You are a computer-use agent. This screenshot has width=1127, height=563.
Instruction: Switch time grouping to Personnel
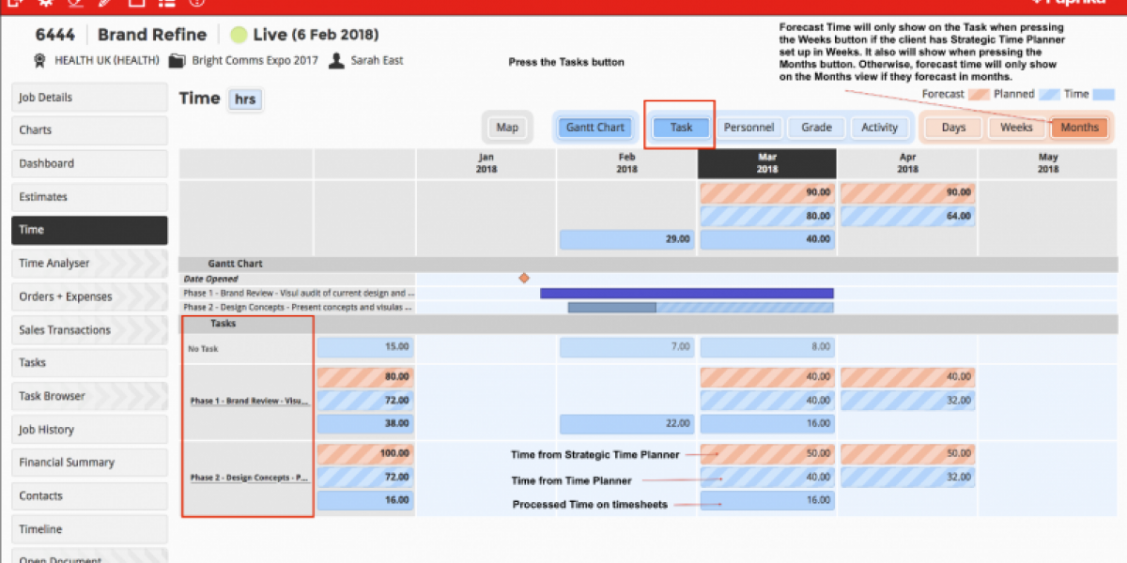[749, 128]
